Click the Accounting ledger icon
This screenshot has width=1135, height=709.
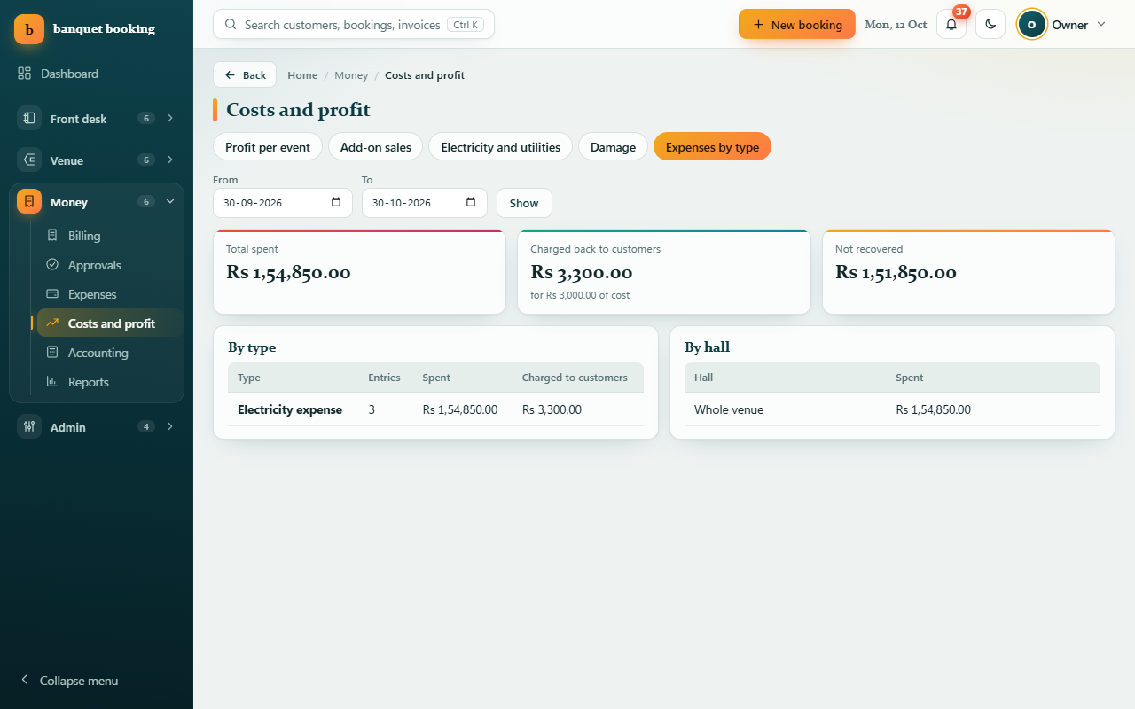pyautogui.click(x=52, y=353)
